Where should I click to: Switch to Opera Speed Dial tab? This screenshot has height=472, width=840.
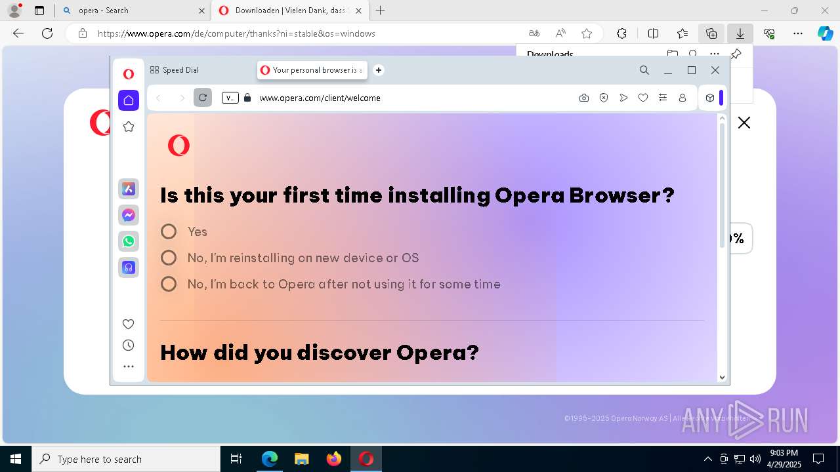point(175,70)
